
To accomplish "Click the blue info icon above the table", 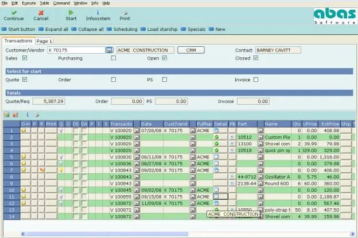I will click(28, 114).
